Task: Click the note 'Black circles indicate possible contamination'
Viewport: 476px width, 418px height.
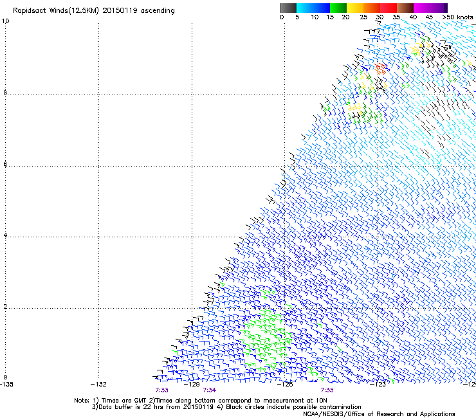Action: point(293,407)
